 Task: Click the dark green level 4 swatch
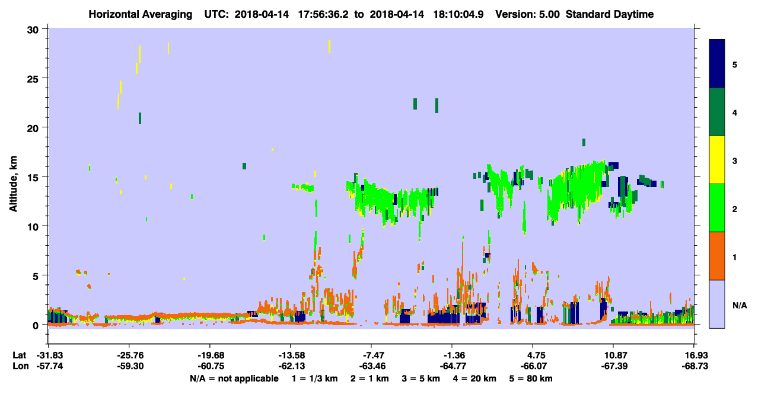(717, 112)
